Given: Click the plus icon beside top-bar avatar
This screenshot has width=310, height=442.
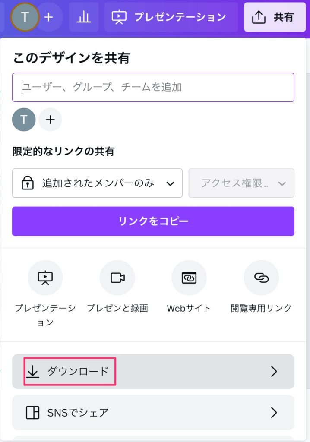Looking at the screenshot, I should [49, 17].
